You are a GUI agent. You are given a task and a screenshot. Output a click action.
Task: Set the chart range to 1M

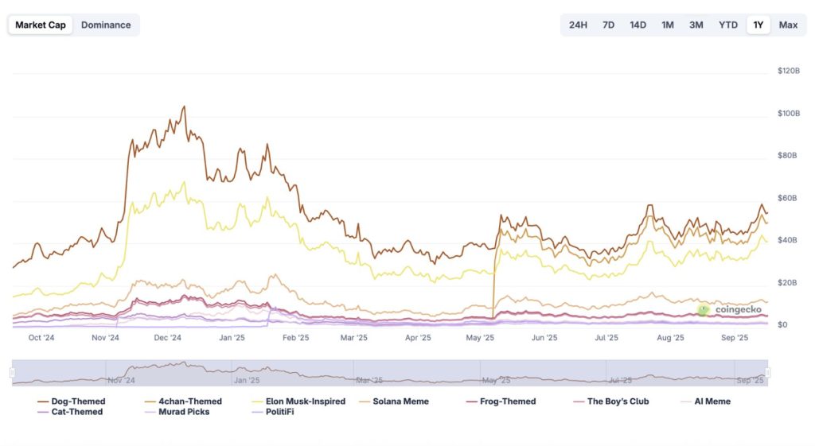(x=667, y=25)
